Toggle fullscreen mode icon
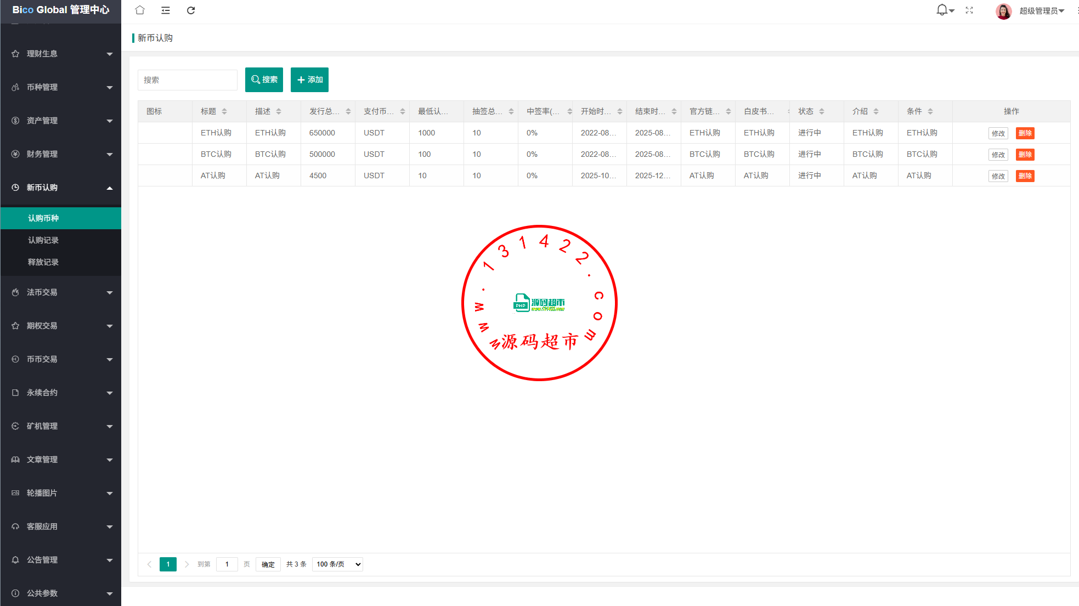 click(969, 10)
